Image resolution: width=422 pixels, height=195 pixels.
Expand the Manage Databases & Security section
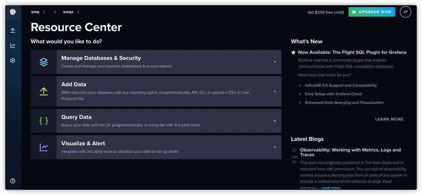[x=275, y=62]
